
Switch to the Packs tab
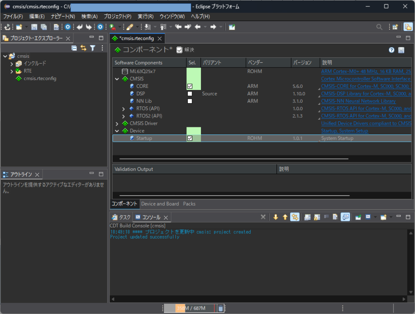coord(189,204)
